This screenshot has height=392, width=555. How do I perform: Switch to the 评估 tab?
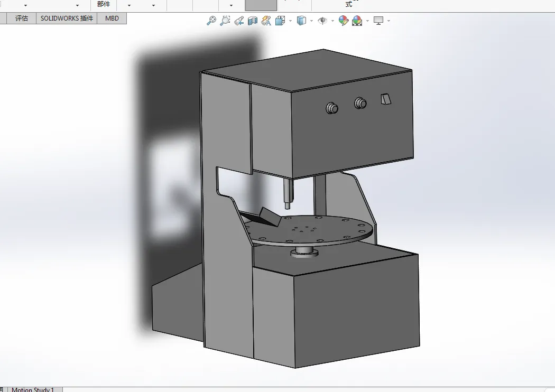click(x=22, y=18)
